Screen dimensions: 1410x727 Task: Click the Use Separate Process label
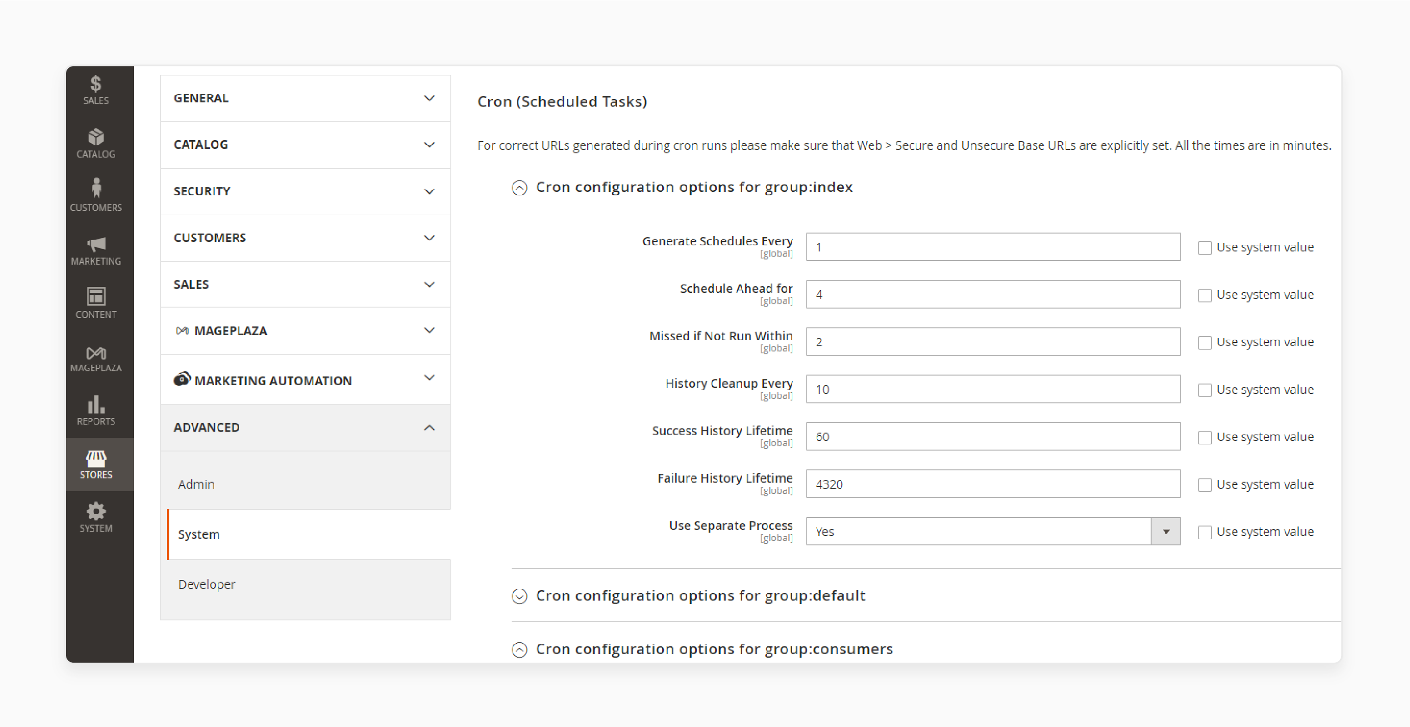click(731, 526)
